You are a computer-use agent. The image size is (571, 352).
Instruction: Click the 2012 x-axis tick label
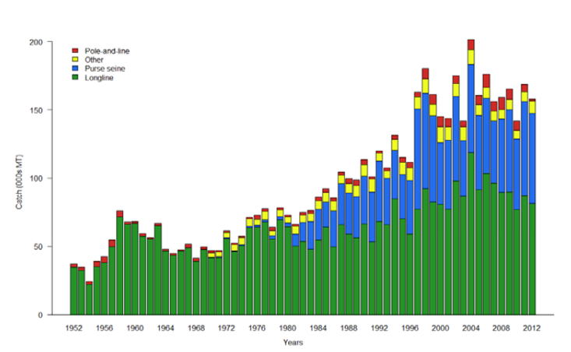531,328
